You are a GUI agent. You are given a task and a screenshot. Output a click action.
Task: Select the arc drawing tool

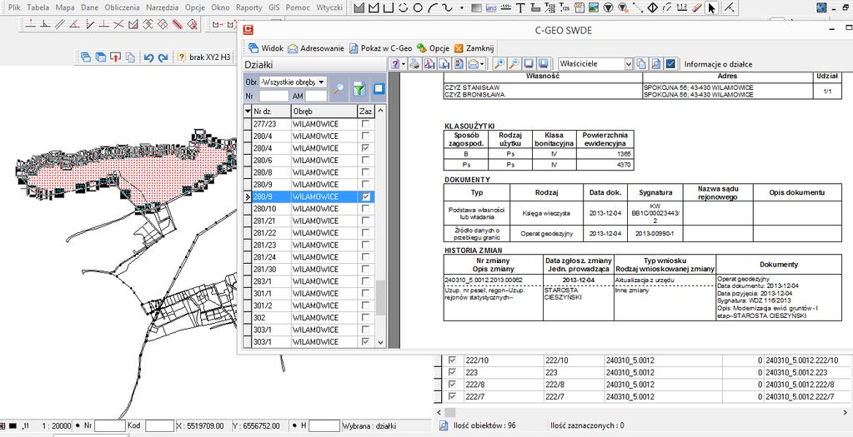click(433, 7)
